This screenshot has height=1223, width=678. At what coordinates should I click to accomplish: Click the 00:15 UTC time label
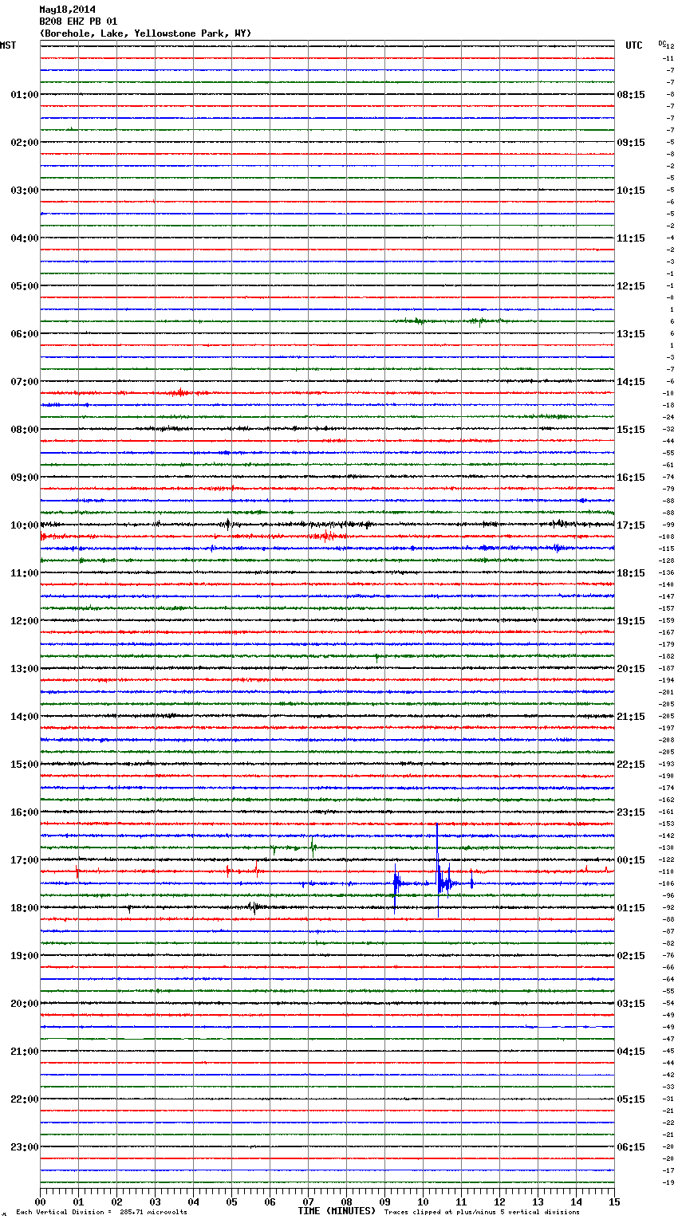click(631, 860)
